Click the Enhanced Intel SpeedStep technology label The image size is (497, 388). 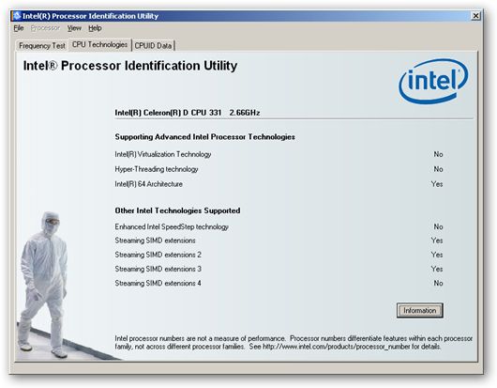tap(172, 226)
